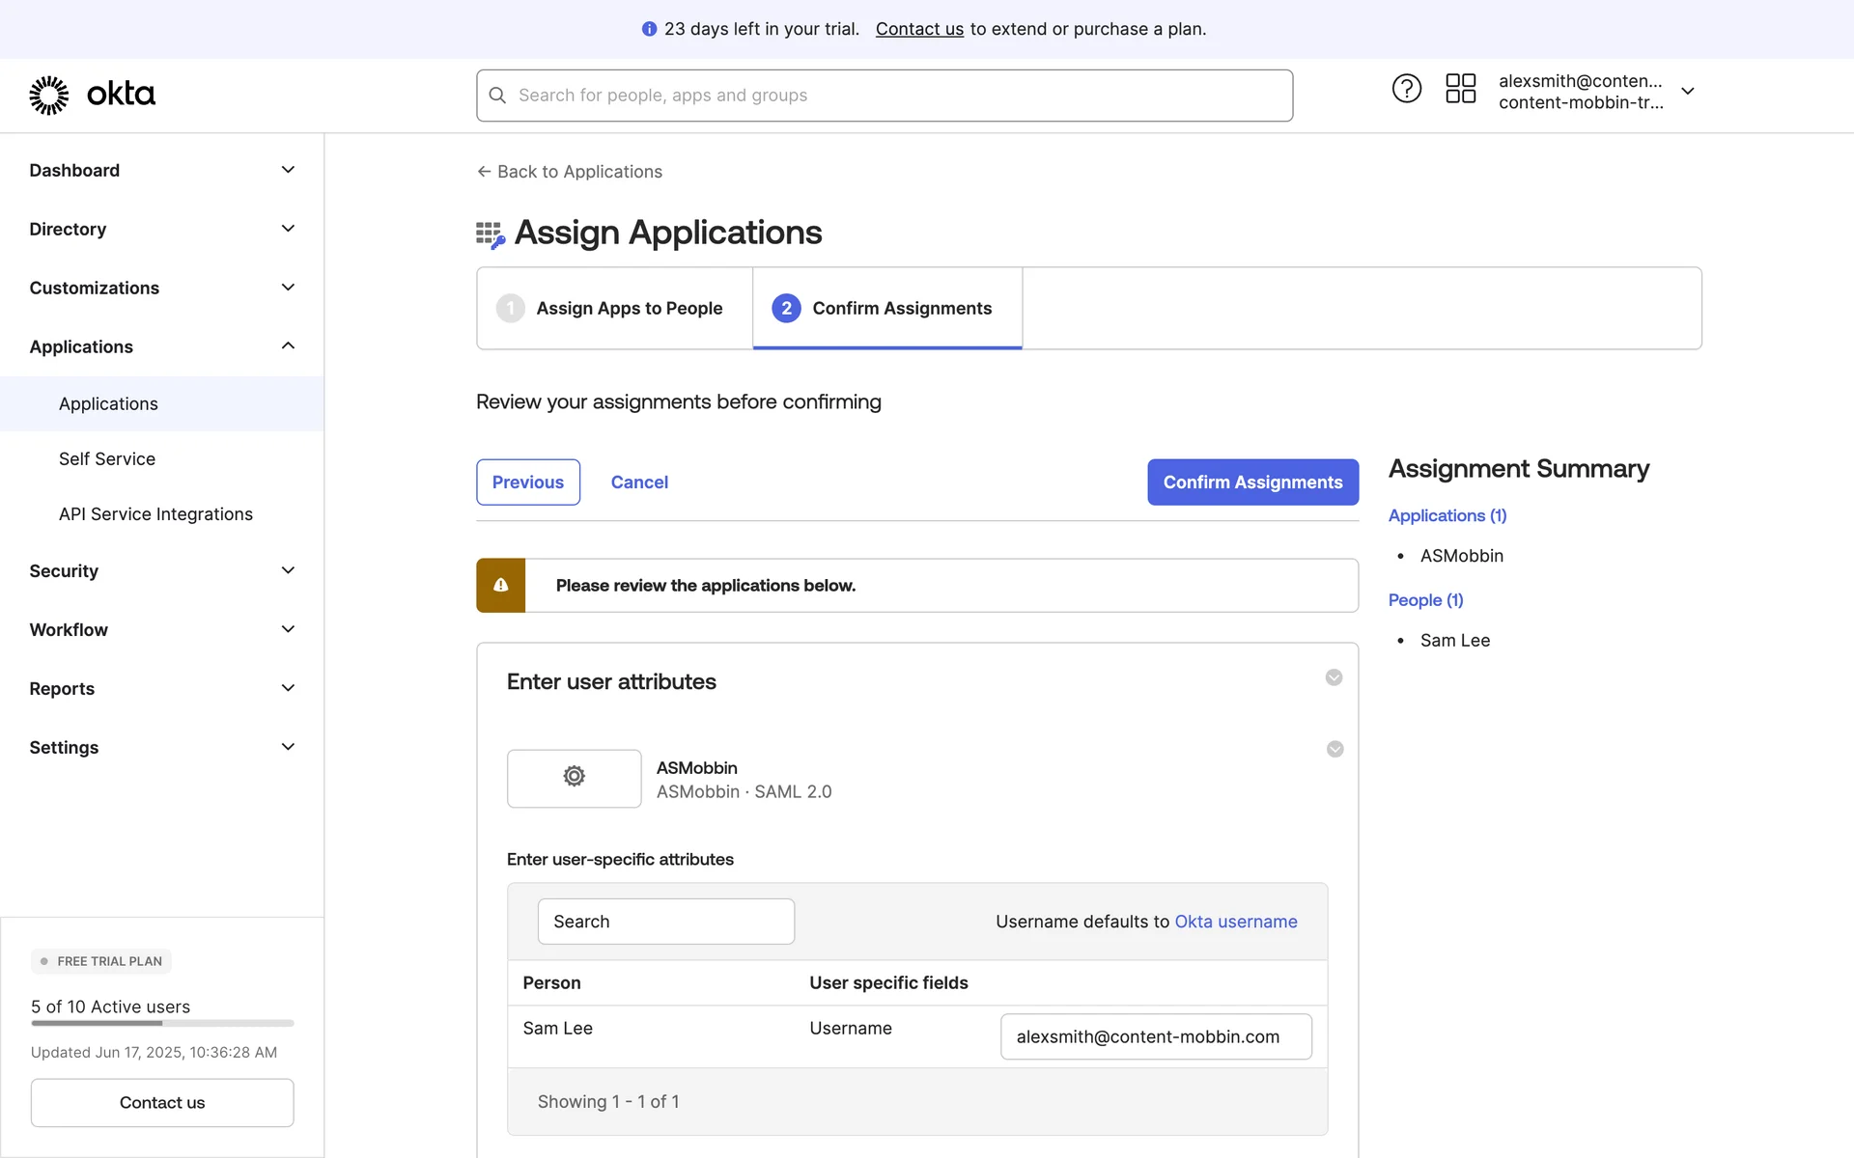Viewport: 1854px width, 1158px height.
Task: Click the ASMobbin gear app thumbnail
Action: pyautogui.click(x=574, y=778)
